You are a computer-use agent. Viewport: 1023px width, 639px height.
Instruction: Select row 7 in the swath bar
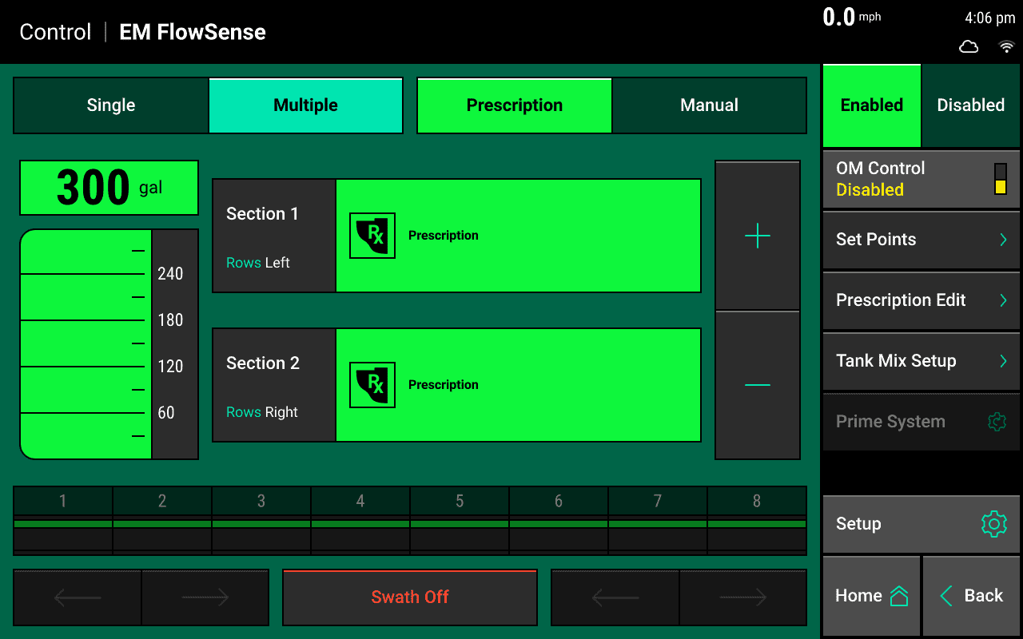pos(658,521)
